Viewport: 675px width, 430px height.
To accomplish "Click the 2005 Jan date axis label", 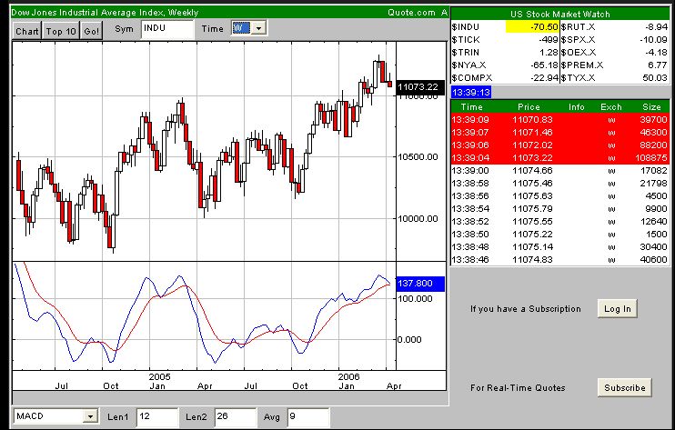I will (159, 382).
